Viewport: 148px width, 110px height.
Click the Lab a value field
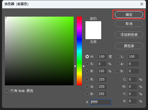133,64
